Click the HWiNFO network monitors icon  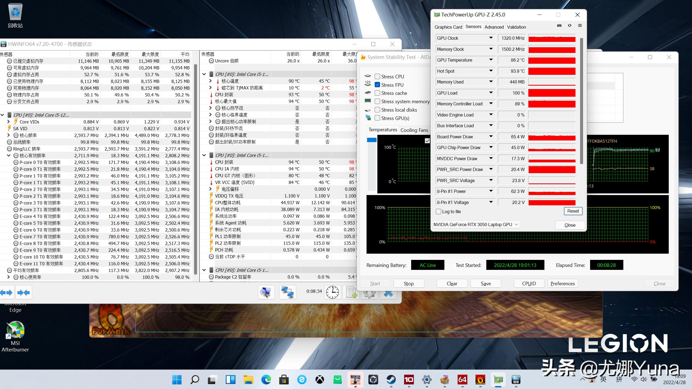click(x=287, y=292)
